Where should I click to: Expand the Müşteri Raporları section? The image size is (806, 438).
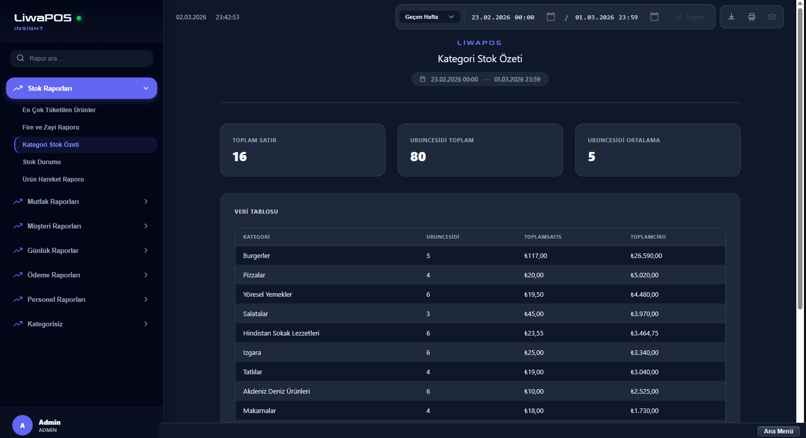pos(146,226)
